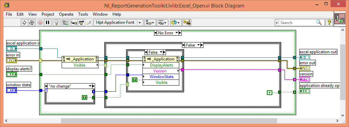
Task: Select inner _Application property node header
Action: (161, 59)
